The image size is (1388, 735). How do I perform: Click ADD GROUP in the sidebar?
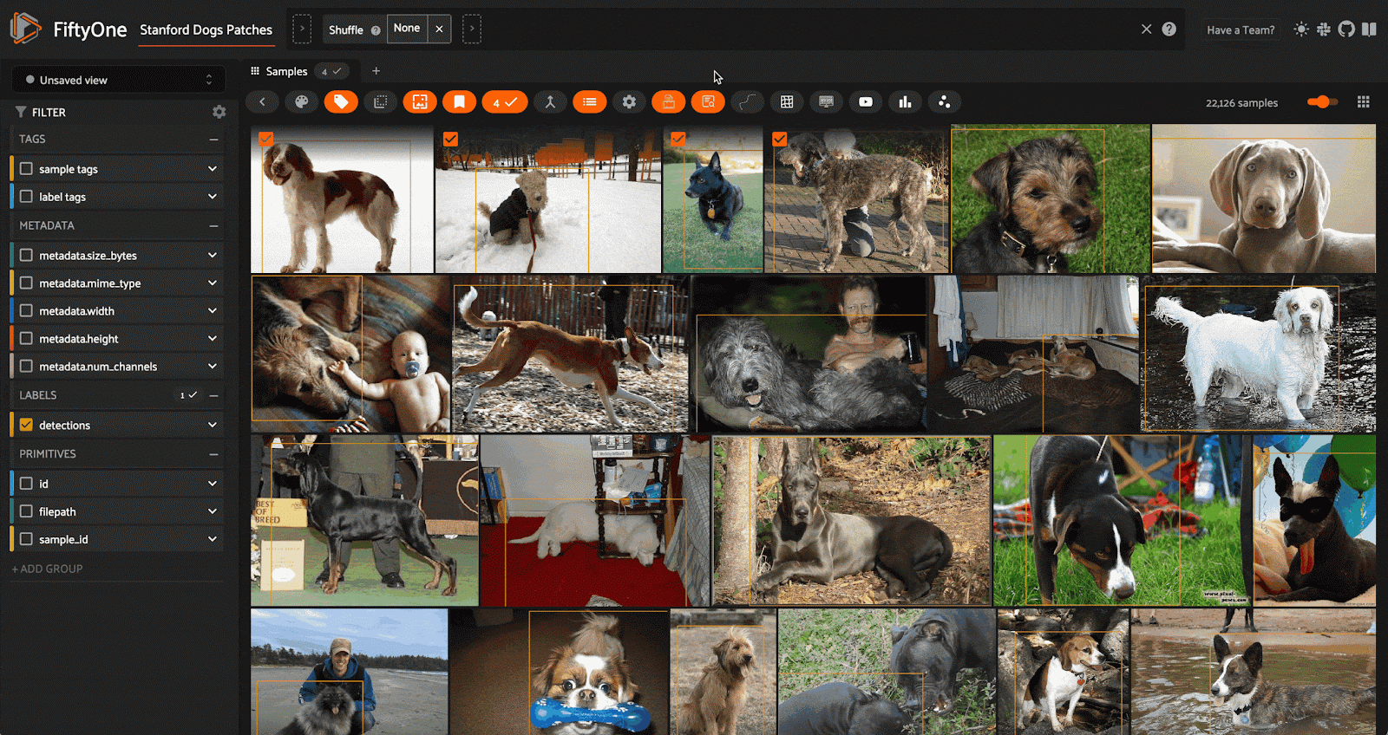pos(48,569)
